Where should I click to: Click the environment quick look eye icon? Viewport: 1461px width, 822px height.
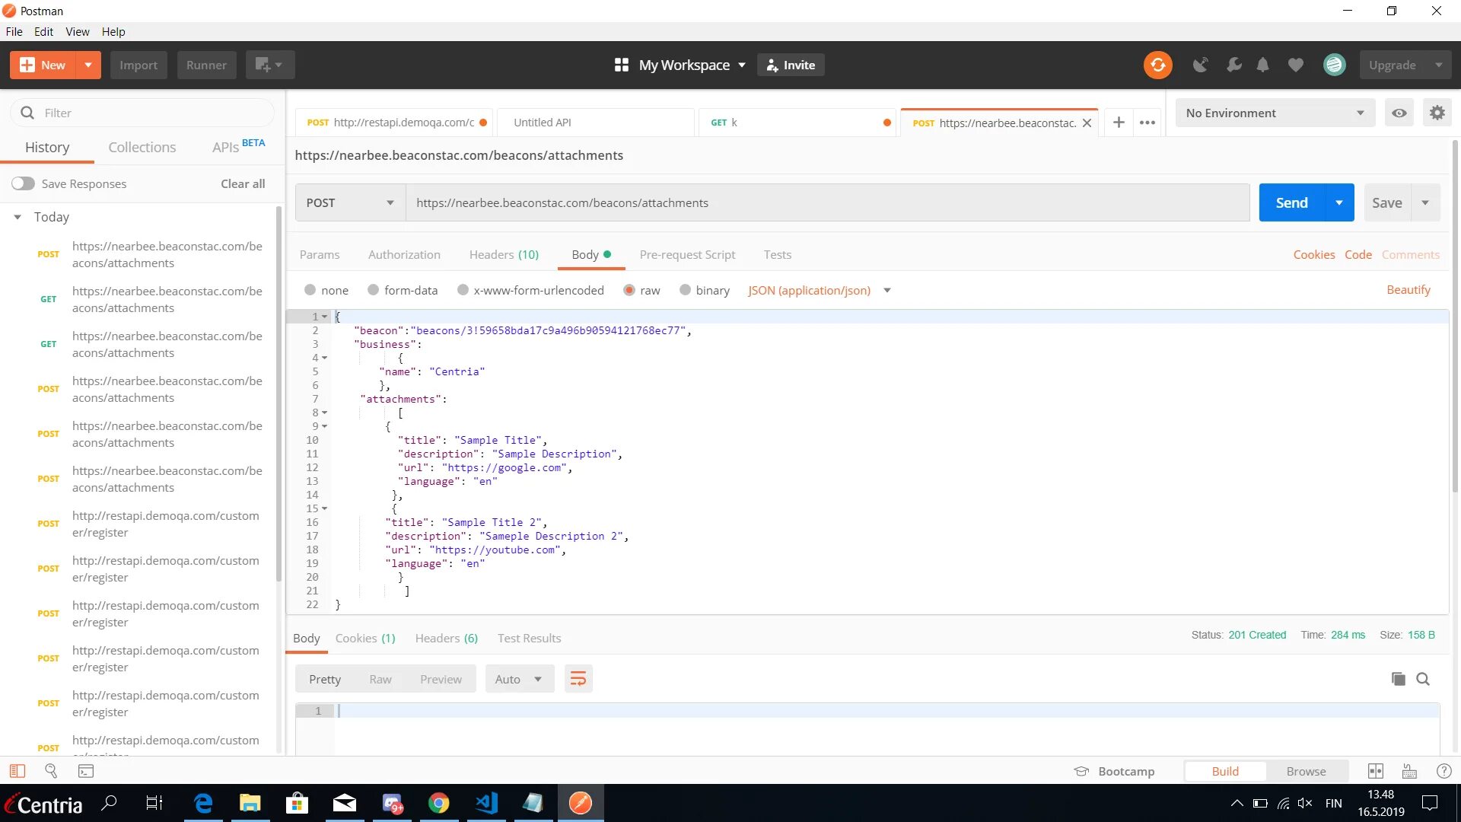pos(1399,113)
